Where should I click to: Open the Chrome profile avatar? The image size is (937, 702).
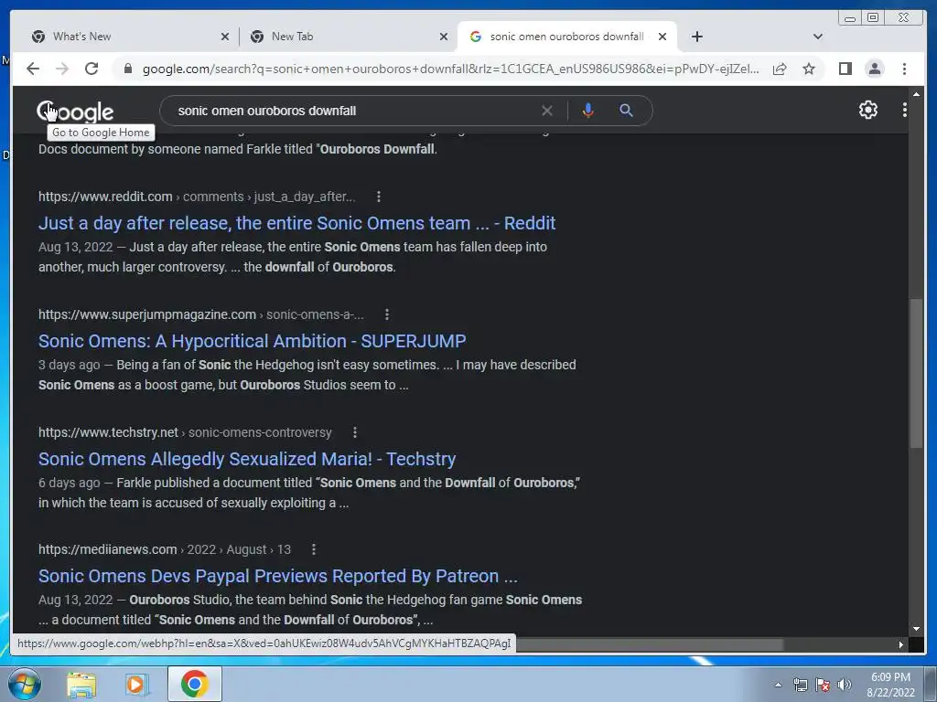click(874, 69)
